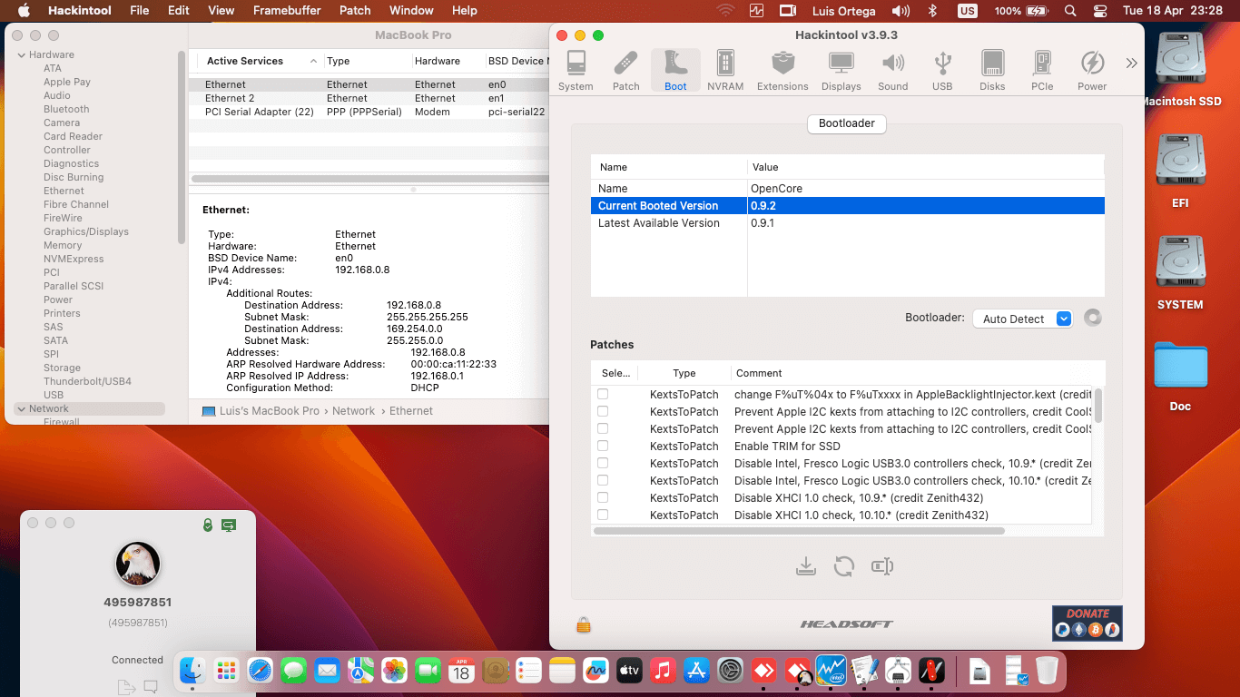Click the Type column header in Patches
The width and height of the screenshot is (1240, 697).
click(684, 373)
